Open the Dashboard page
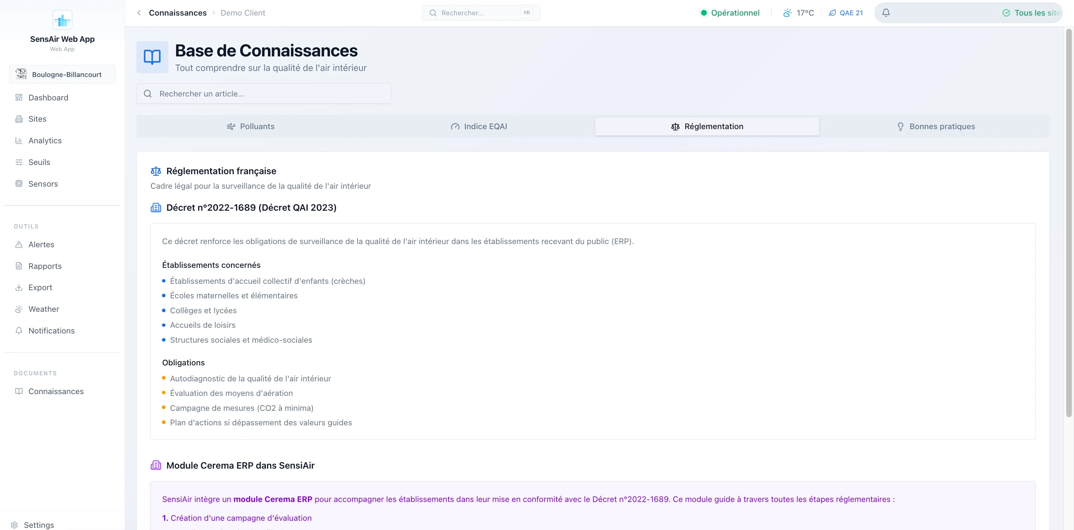Image resolution: width=1074 pixels, height=530 pixels. pos(62,98)
